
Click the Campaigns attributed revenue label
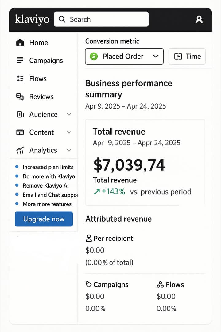111,285
